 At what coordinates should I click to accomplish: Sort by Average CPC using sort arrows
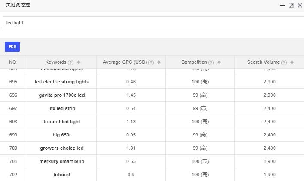tap(159, 62)
